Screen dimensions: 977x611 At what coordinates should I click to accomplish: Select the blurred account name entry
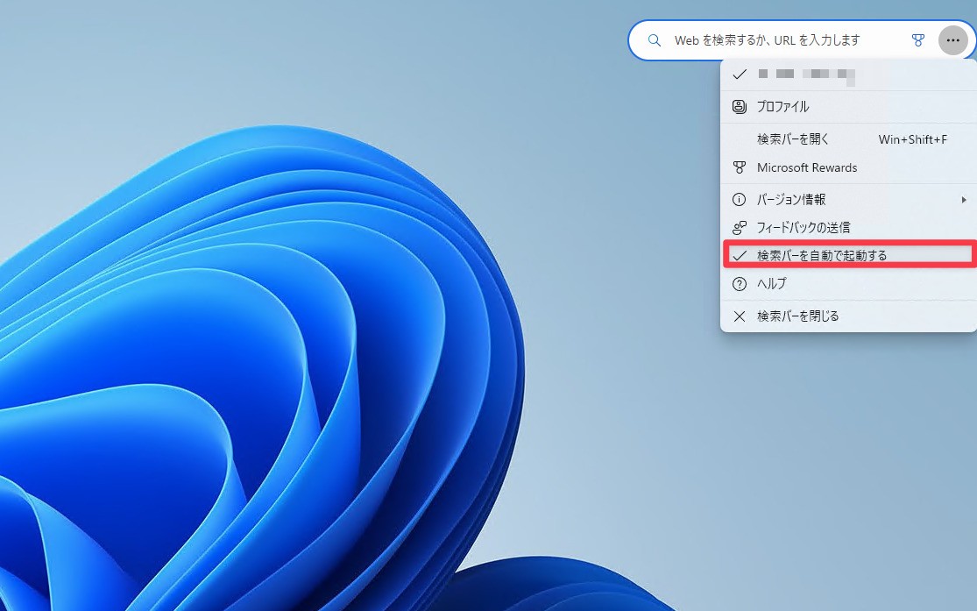point(806,75)
